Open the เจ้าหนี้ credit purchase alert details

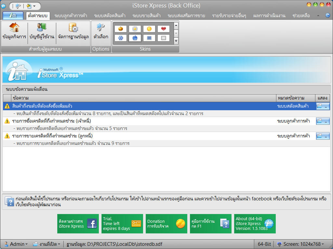pos(323,121)
